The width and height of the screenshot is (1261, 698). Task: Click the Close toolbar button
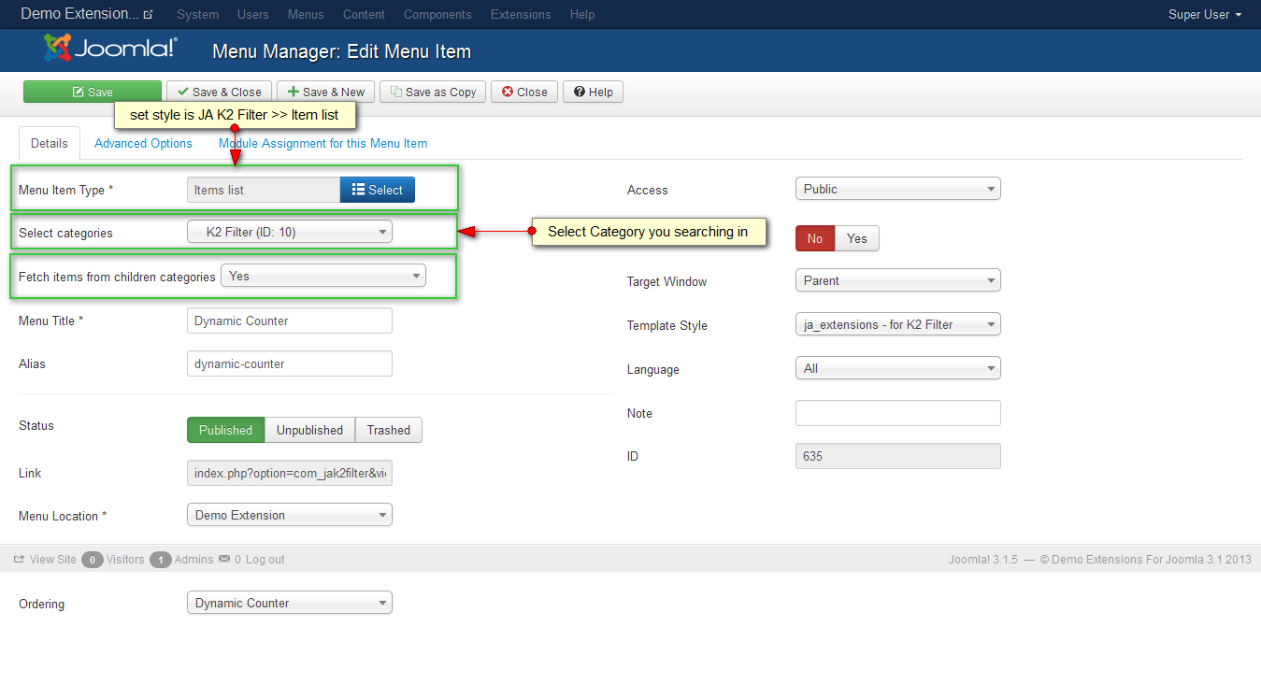pyautogui.click(x=524, y=92)
